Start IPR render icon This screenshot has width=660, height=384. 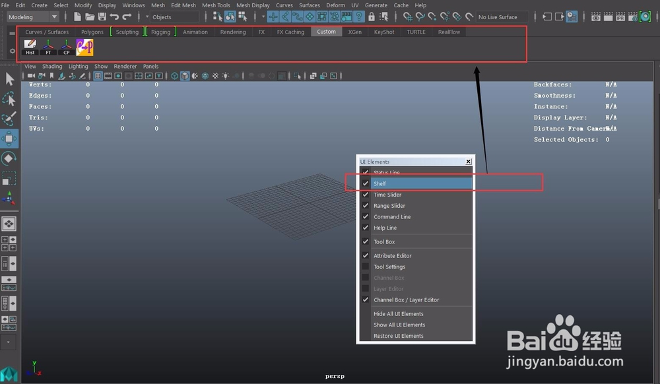point(620,16)
